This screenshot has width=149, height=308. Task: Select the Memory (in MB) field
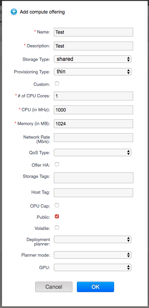pyautogui.click(x=93, y=124)
